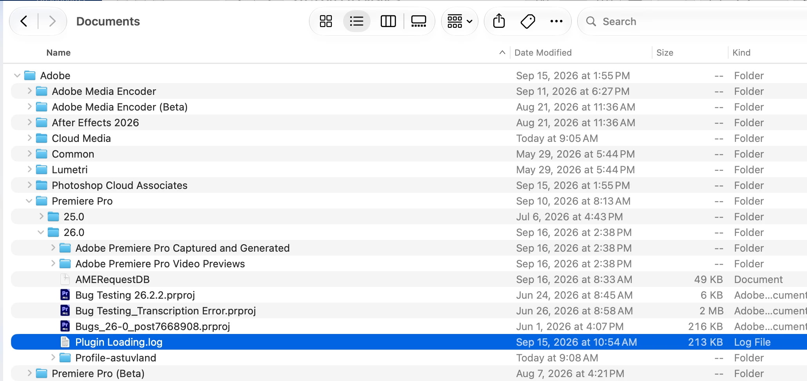Image resolution: width=807 pixels, height=381 pixels.
Task: Open the More actions ellipsis menu
Action: click(x=556, y=21)
